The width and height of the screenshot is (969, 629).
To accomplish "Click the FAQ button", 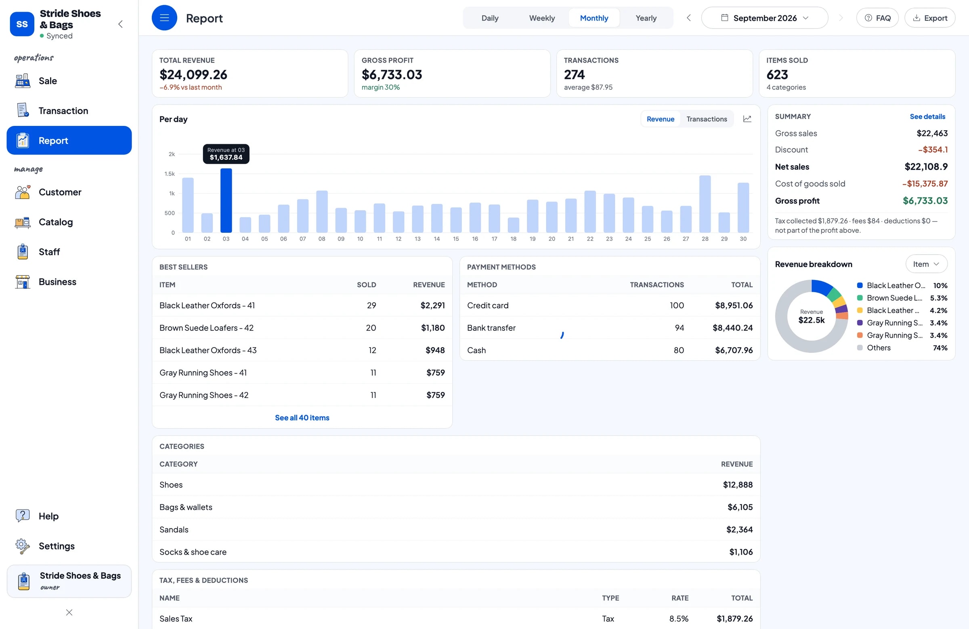I will [x=877, y=18].
